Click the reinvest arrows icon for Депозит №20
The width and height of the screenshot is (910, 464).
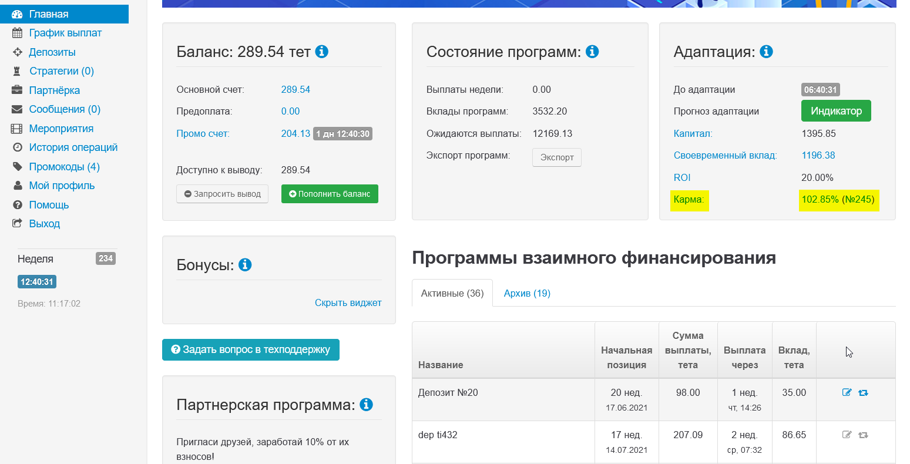(x=863, y=392)
